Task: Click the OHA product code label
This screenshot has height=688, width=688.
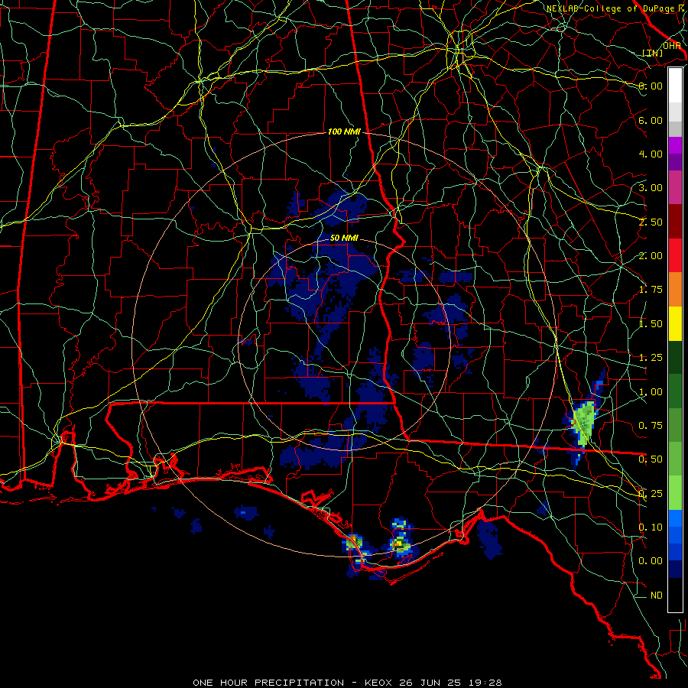Action: tap(672, 46)
